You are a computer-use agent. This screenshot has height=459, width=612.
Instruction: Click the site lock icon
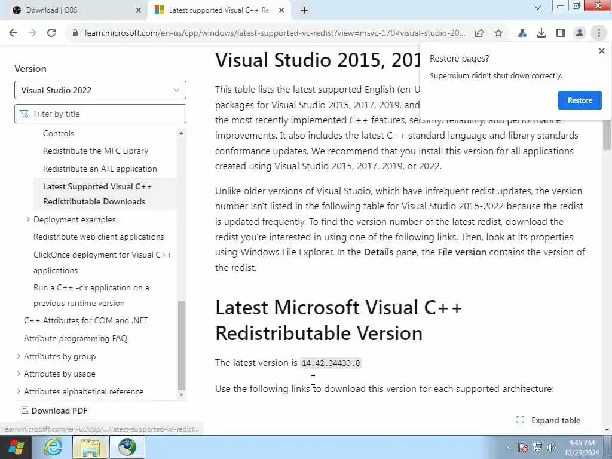(75, 33)
